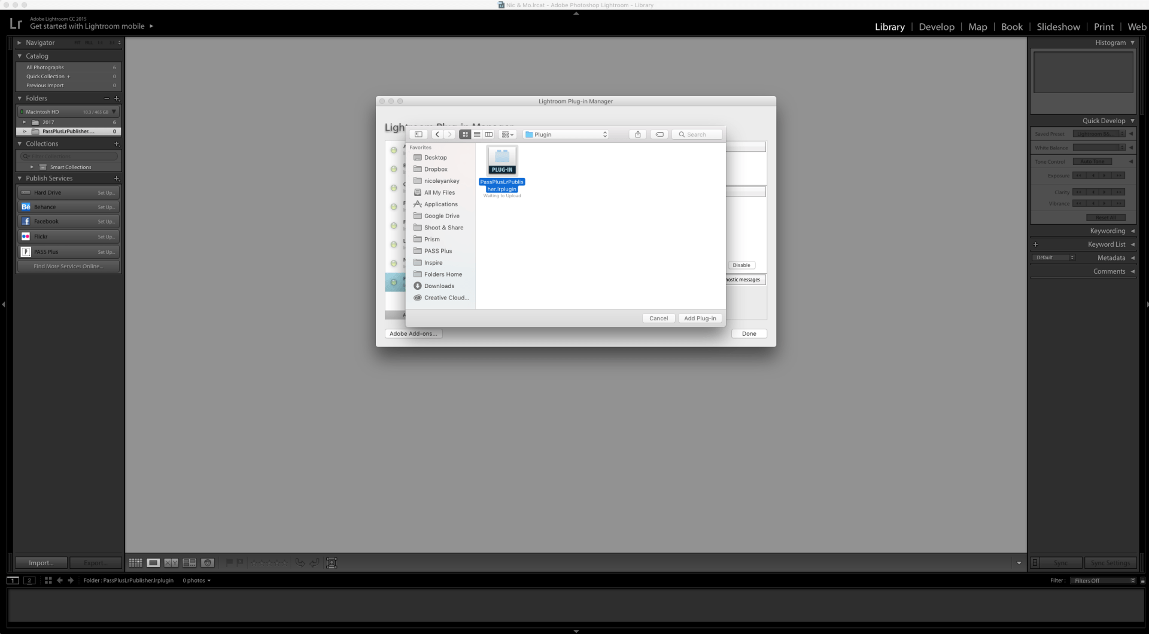This screenshot has height=634, width=1149.
Task: Click the Draw Face Region tool icon
Action: (332, 562)
